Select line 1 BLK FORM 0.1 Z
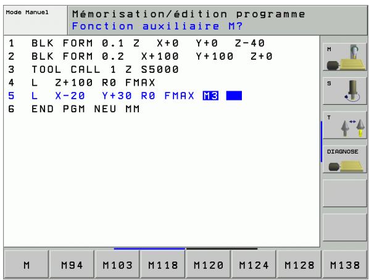369x280 pixels. pos(136,43)
